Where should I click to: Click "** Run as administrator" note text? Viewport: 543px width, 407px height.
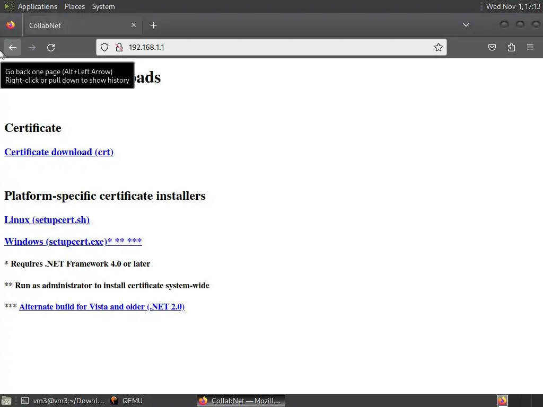coord(107,286)
